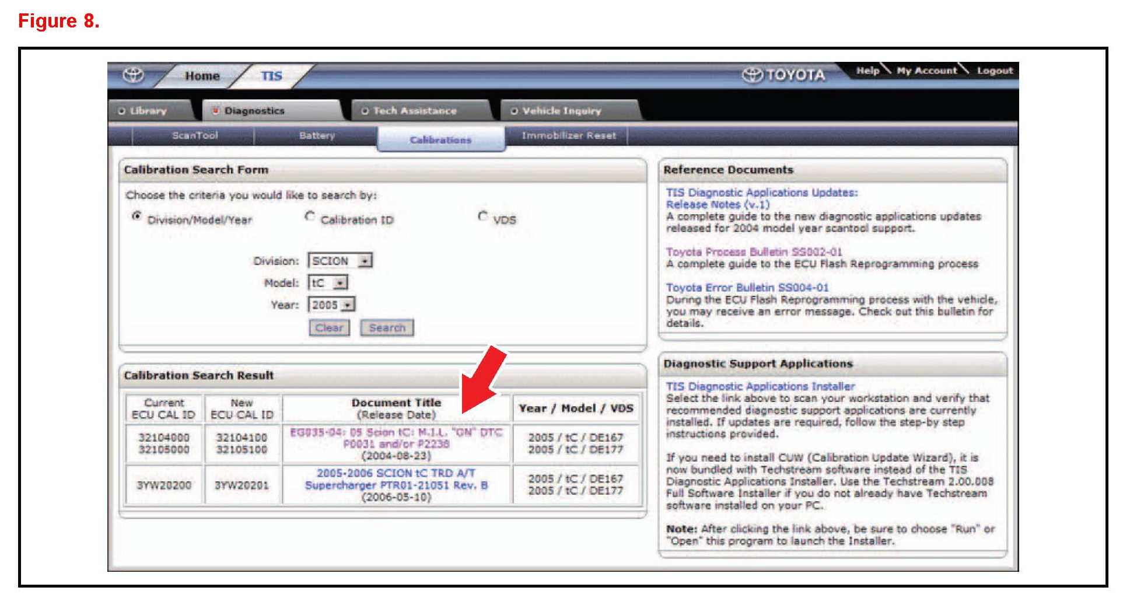Click the Toyota emblem icon at top left
Viewport: 1130px width, 601px height.
click(134, 75)
